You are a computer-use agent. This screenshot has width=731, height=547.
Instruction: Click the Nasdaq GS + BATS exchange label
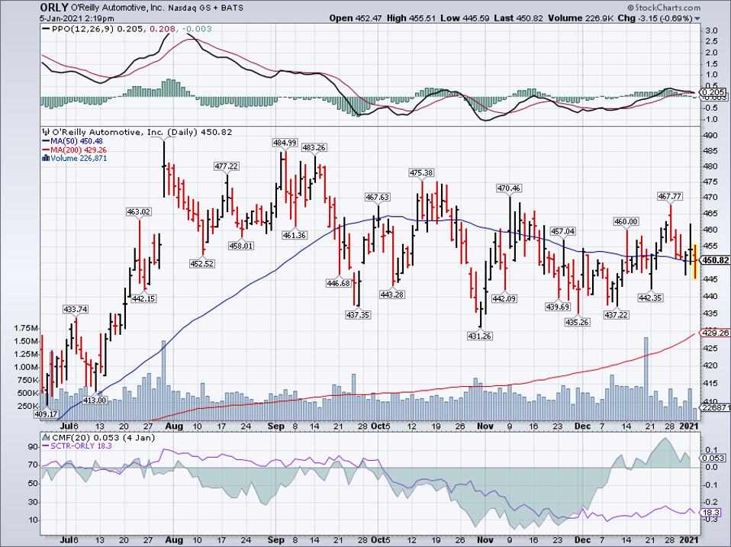tap(207, 8)
